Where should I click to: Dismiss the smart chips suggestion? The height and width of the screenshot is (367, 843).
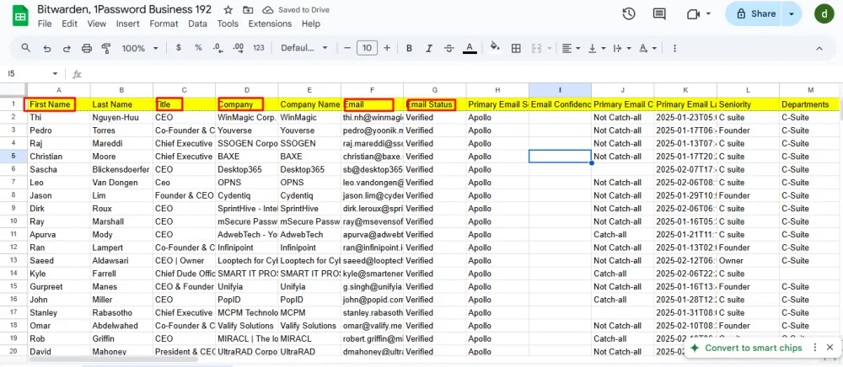pyautogui.click(x=830, y=347)
